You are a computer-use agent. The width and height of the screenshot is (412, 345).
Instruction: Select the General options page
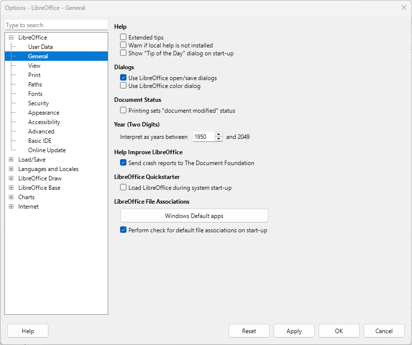click(x=38, y=56)
